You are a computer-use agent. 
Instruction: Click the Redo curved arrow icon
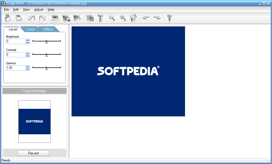(x=42, y=18)
